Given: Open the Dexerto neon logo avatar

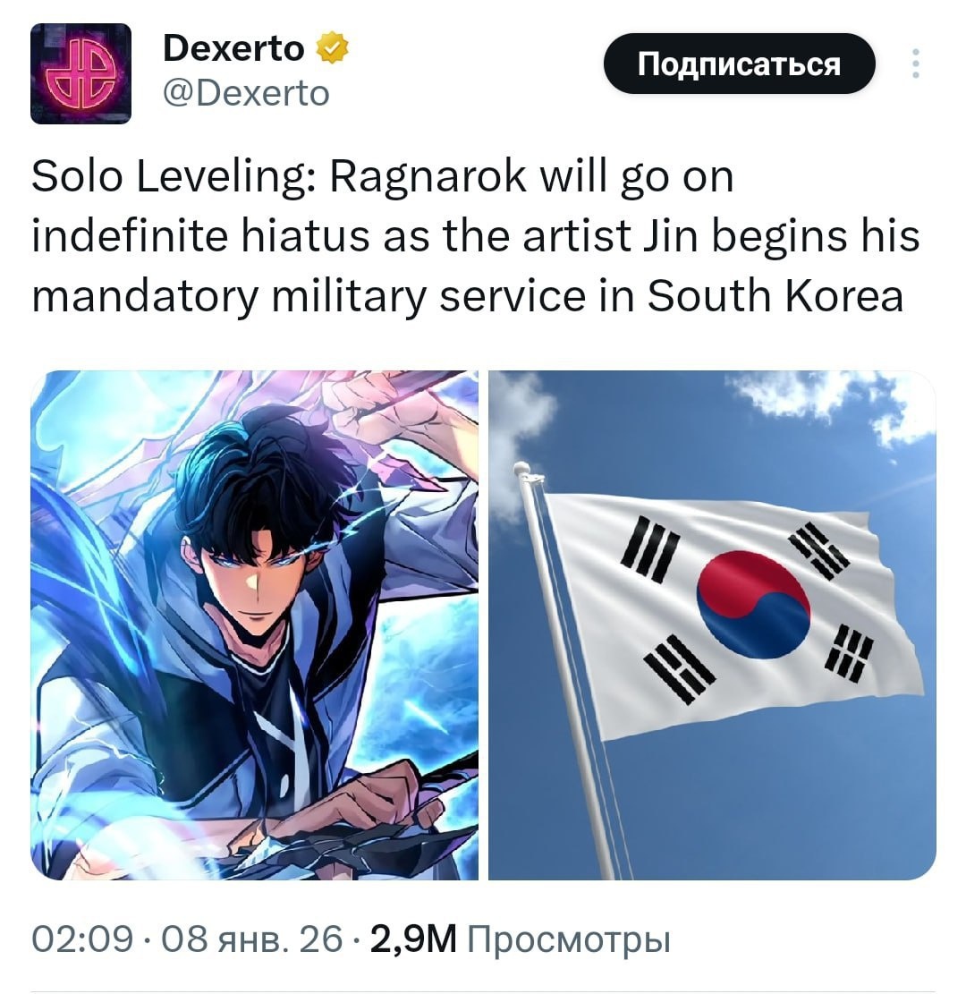Looking at the screenshot, I should pos(80,73).
